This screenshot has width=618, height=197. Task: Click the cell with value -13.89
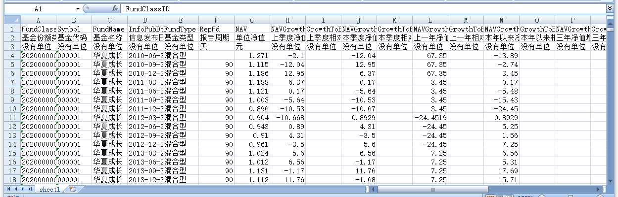502,56
